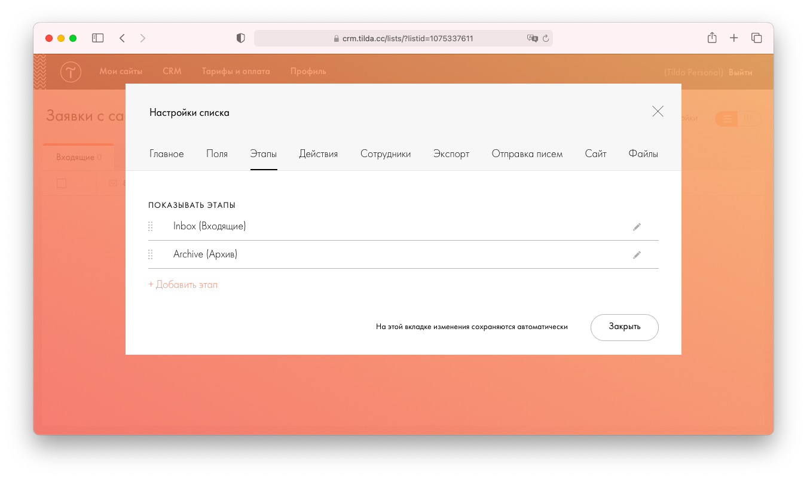Go back in Safari
807x479 pixels.
coord(122,38)
